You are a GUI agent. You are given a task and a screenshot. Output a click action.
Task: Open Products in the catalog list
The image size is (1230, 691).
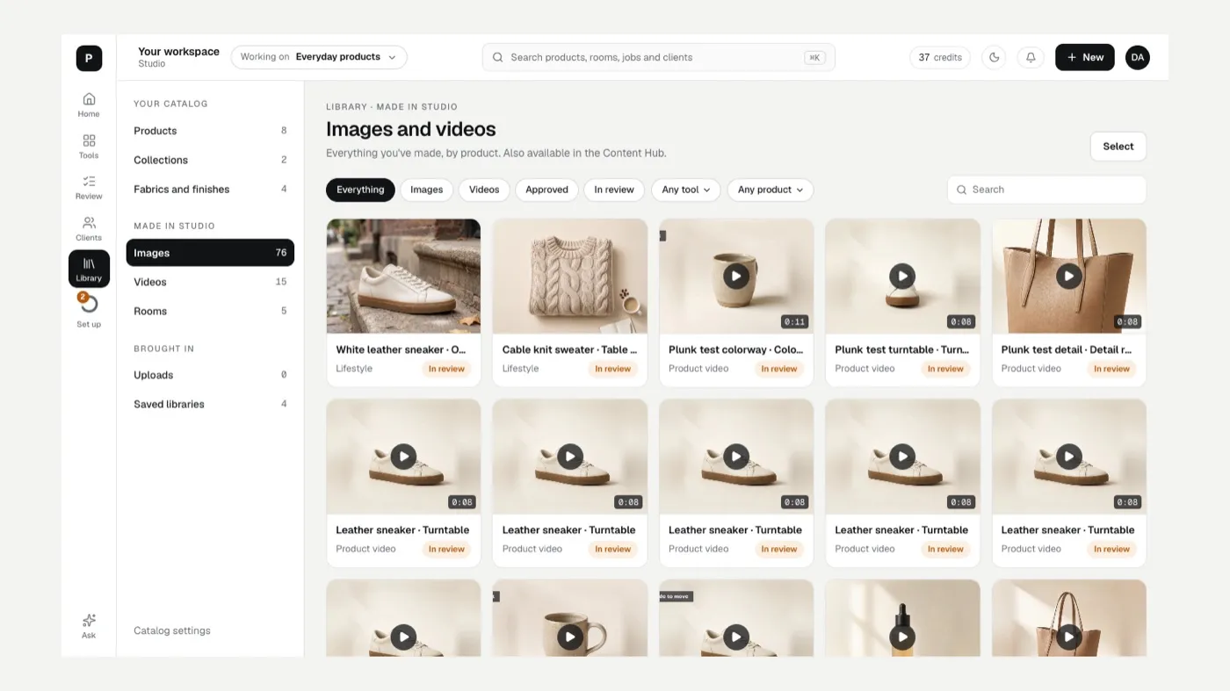[x=210, y=131]
